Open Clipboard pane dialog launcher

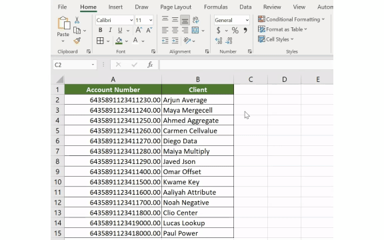pyautogui.click(x=89, y=51)
